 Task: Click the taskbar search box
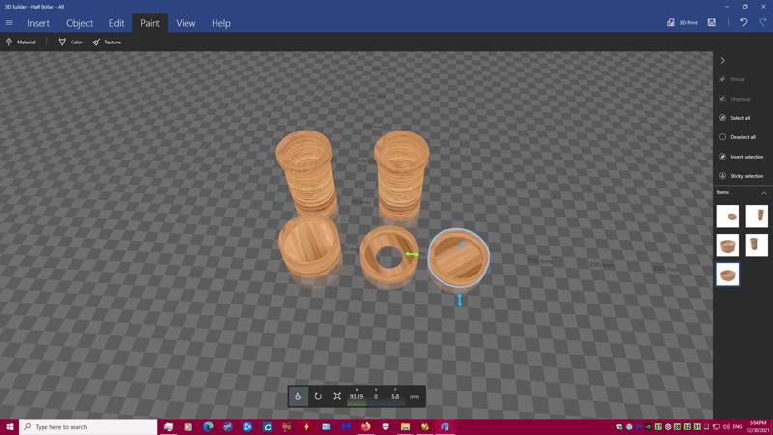click(89, 427)
